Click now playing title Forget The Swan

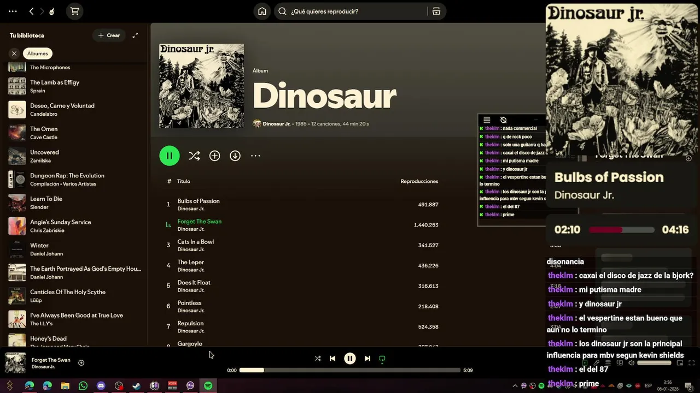click(51, 360)
